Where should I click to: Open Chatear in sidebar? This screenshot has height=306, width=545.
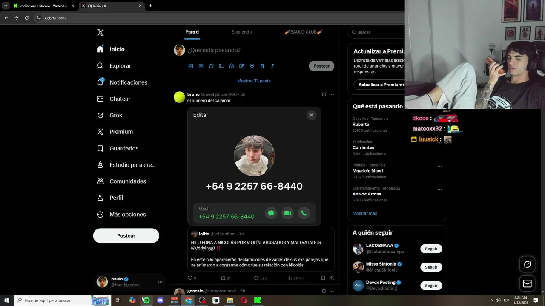(x=113, y=99)
